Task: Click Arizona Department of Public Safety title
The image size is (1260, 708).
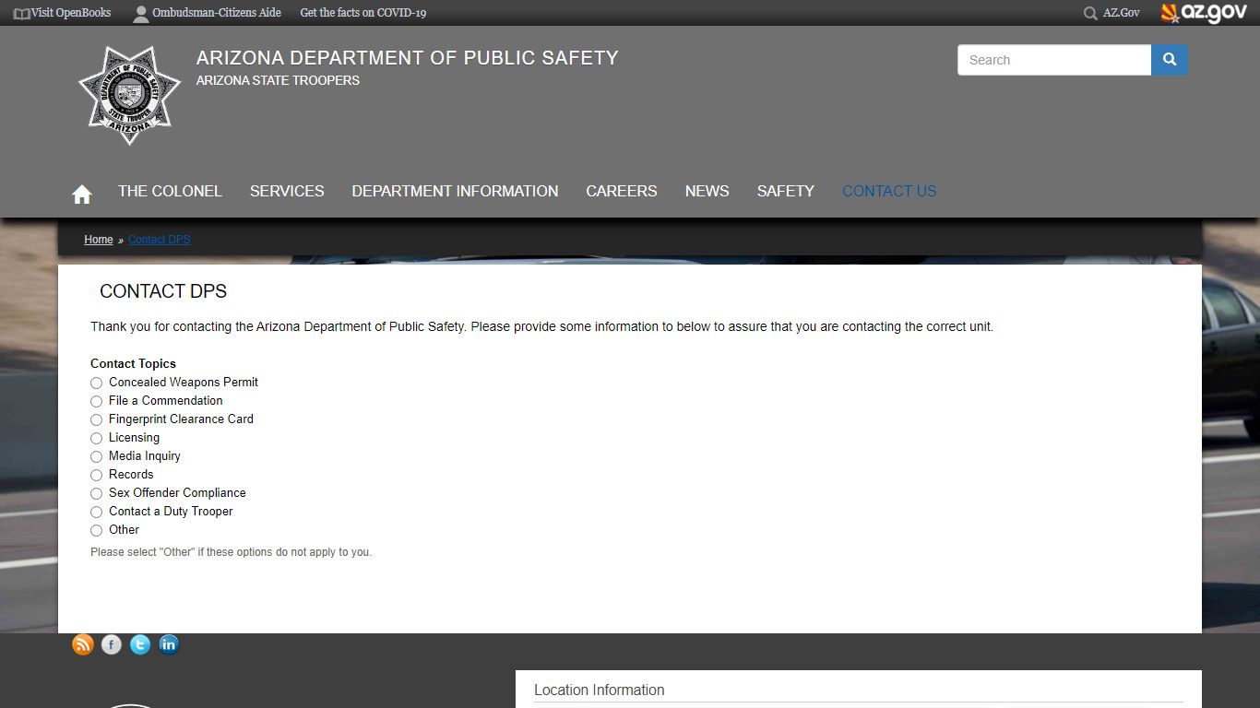Action: click(407, 58)
